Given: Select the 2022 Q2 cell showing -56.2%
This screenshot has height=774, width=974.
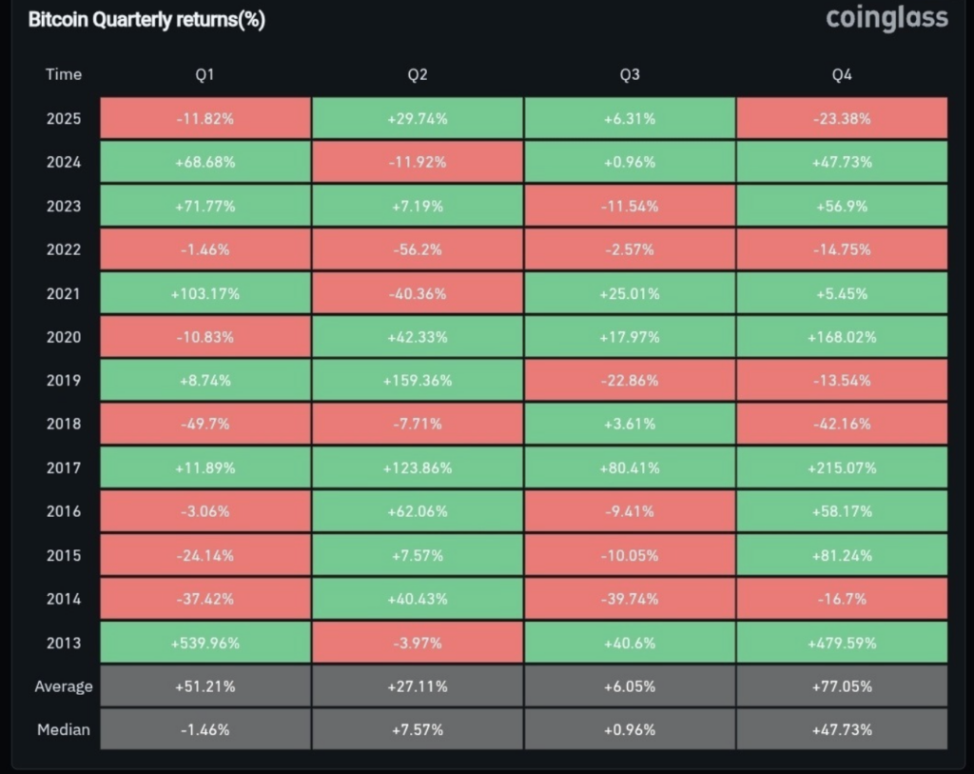Looking at the screenshot, I should coord(418,249).
